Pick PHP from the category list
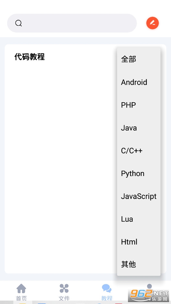 139,105
